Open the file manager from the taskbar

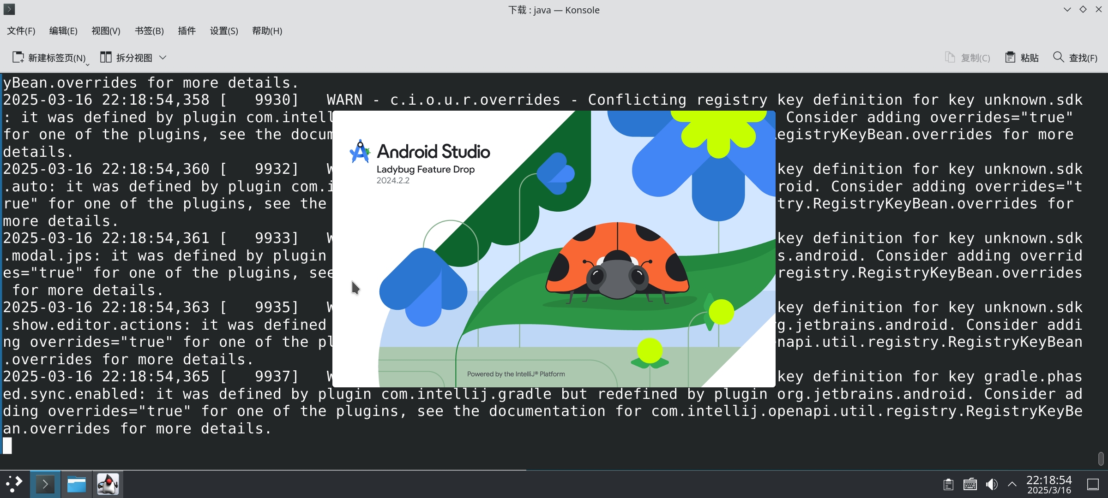click(77, 484)
